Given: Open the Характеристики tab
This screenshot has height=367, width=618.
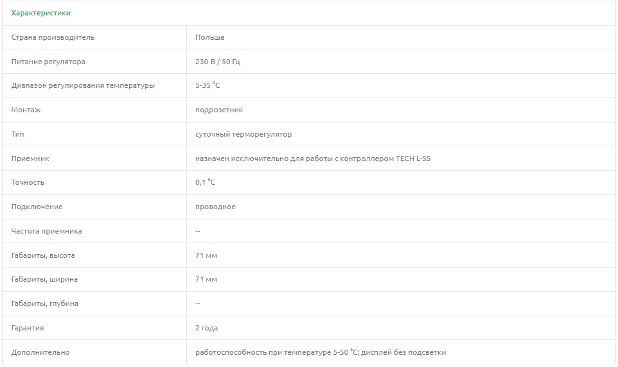Looking at the screenshot, I should click(41, 13).
